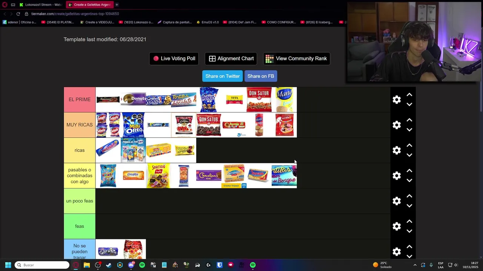483x271 pixels.
Task: Move MUY RICAS row down
Action: [409, 129]
